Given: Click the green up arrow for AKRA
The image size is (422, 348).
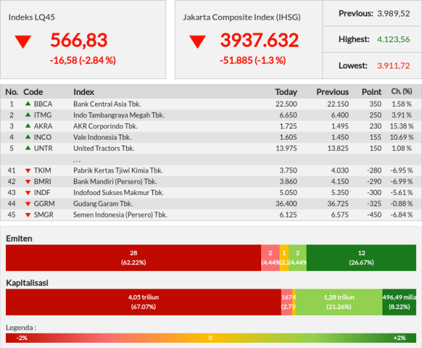Looking at the screenshot, I should pyautogui.click(x=28, y=126).
